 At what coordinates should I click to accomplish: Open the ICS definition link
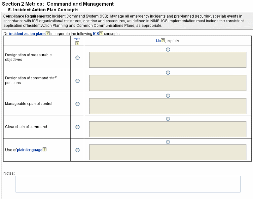(x=96, y=34)
